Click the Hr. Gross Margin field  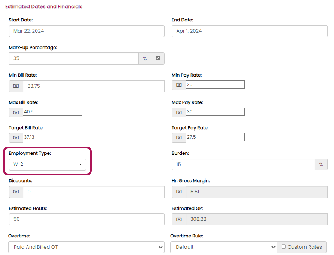pos(256,192)
